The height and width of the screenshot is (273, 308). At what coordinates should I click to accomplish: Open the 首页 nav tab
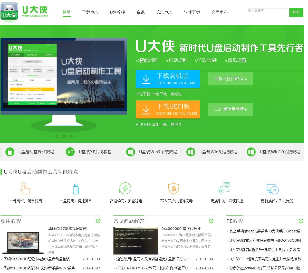(x=66, y=12)
